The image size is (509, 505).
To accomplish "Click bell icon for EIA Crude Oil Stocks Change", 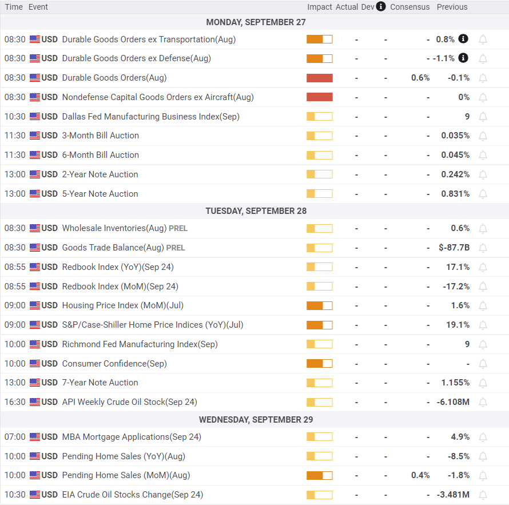I will [x=483, y=495].
